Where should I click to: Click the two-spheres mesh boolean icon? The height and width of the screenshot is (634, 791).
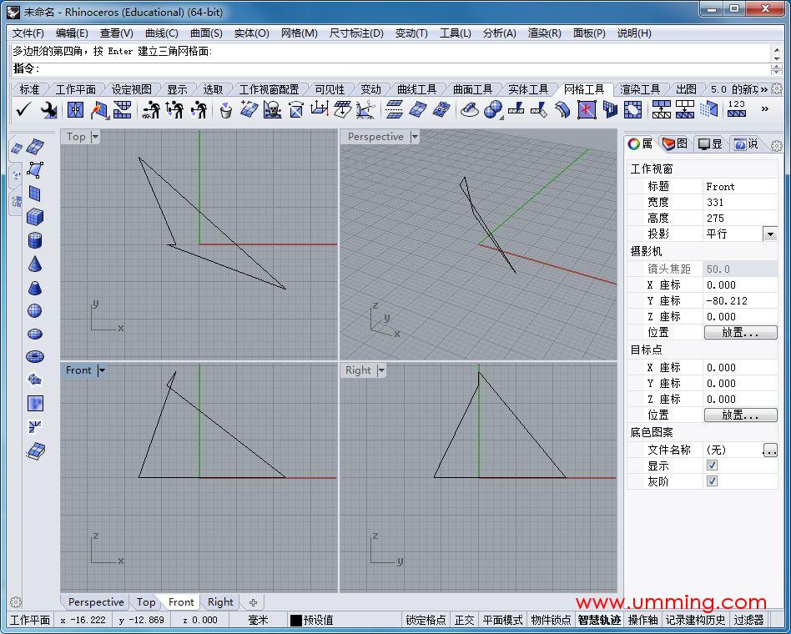click(x=493, y=109)
